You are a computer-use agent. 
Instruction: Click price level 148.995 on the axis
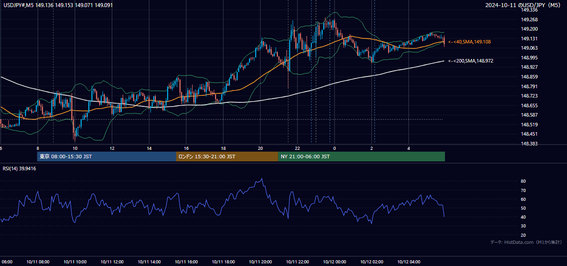click(x=529, y=58)
